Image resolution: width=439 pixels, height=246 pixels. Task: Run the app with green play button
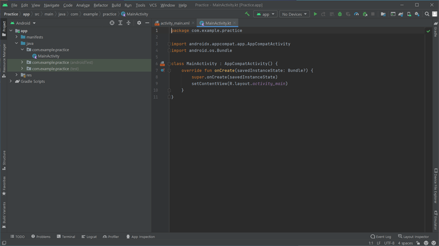[x=315, y=14]
